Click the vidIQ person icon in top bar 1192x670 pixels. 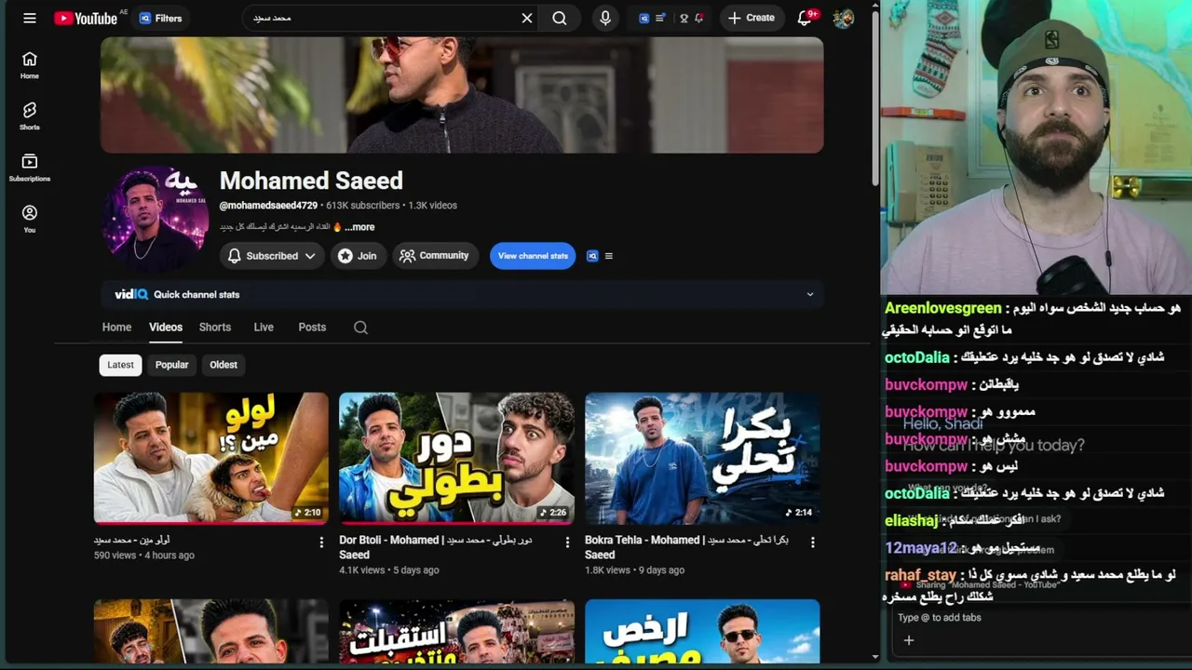click(x=684, y=18)
